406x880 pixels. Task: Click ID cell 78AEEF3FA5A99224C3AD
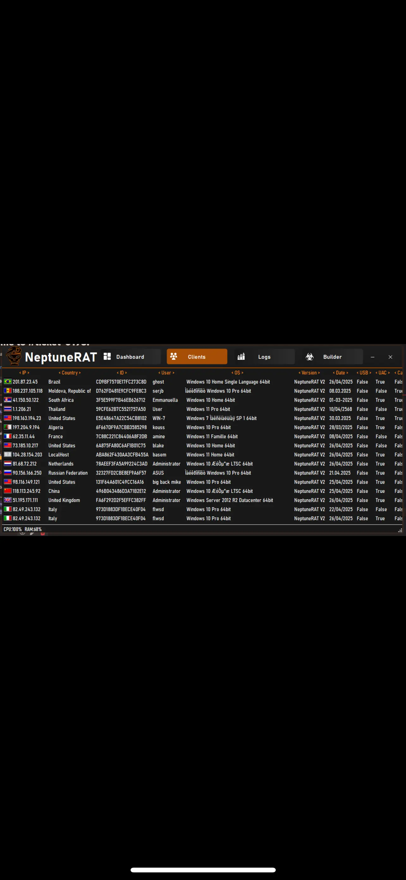pos(122,464)
